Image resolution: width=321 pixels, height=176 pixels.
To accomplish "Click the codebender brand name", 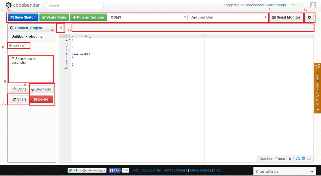I will pos(26,5).
